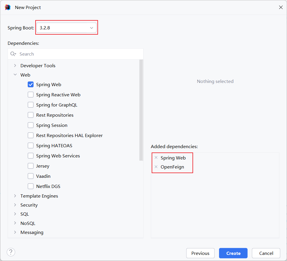Select the Jersey row label
The width and height of the screenshot is (287, 261).
point(43,166)
